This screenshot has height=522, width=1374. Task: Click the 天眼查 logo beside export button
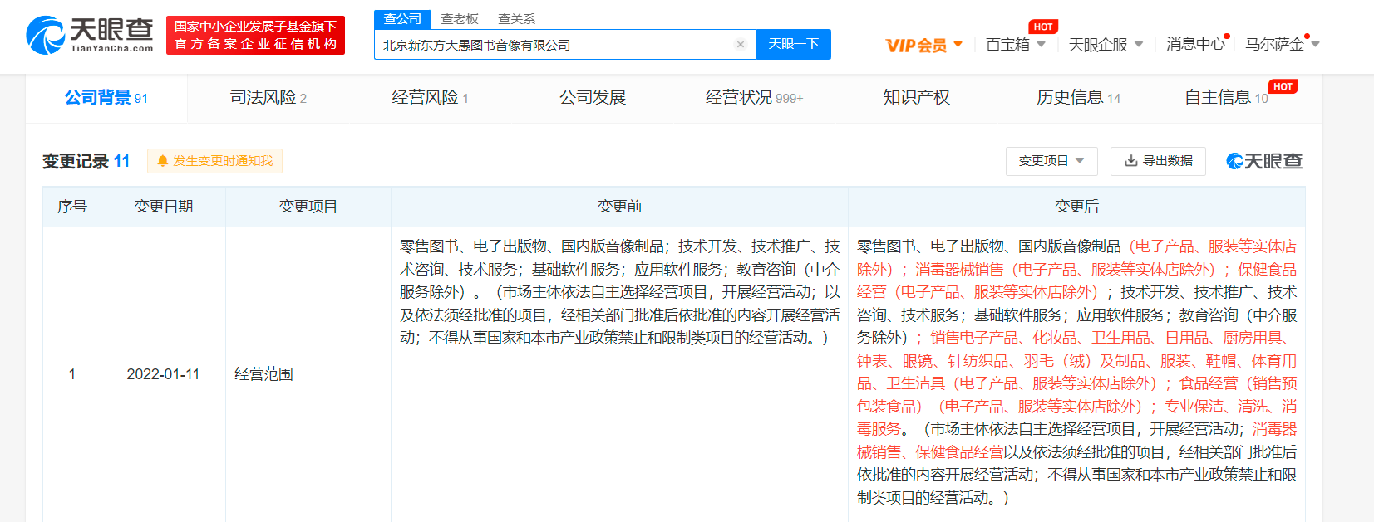(x=1264, y=161)
